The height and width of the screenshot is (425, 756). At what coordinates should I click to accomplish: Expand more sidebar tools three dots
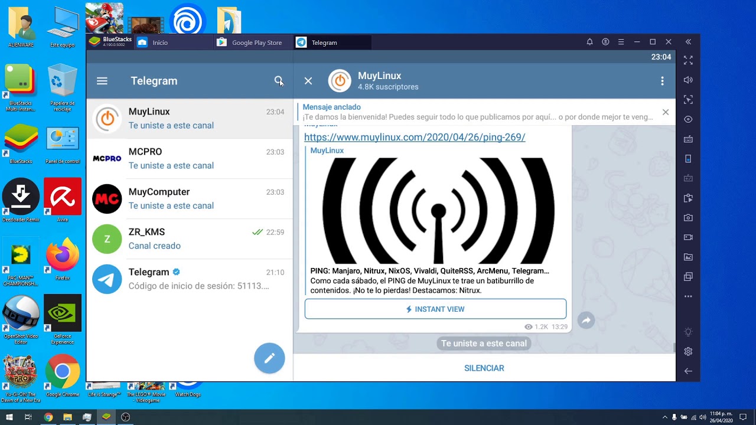(x=688, y=296)
